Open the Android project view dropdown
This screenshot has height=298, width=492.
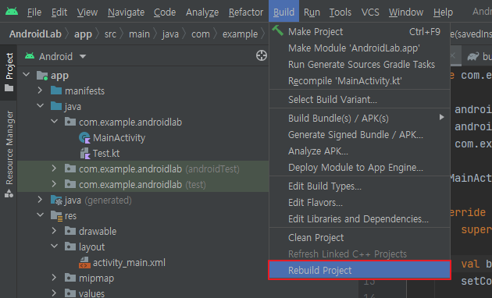coord(83,56)
